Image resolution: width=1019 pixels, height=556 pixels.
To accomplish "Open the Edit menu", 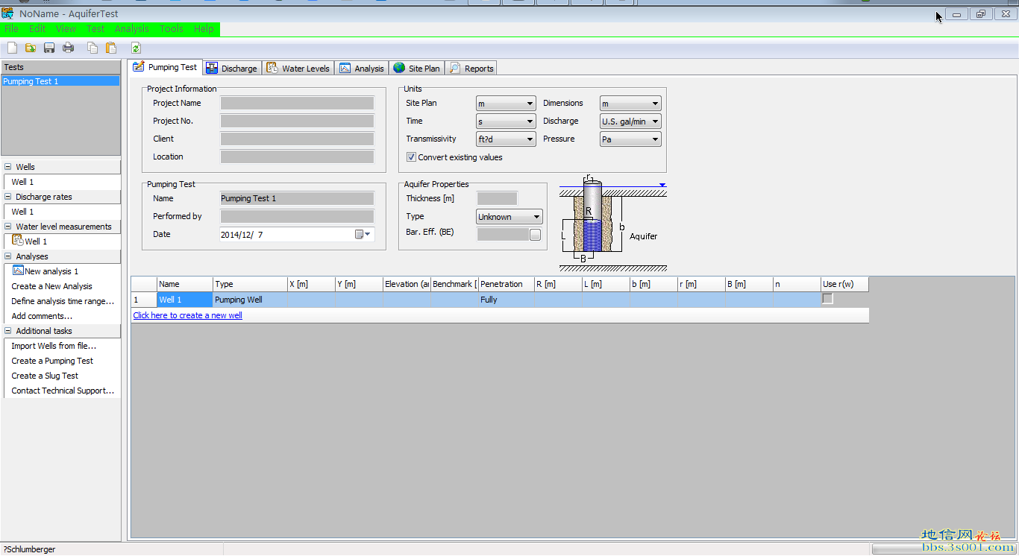I will point(37,29).
